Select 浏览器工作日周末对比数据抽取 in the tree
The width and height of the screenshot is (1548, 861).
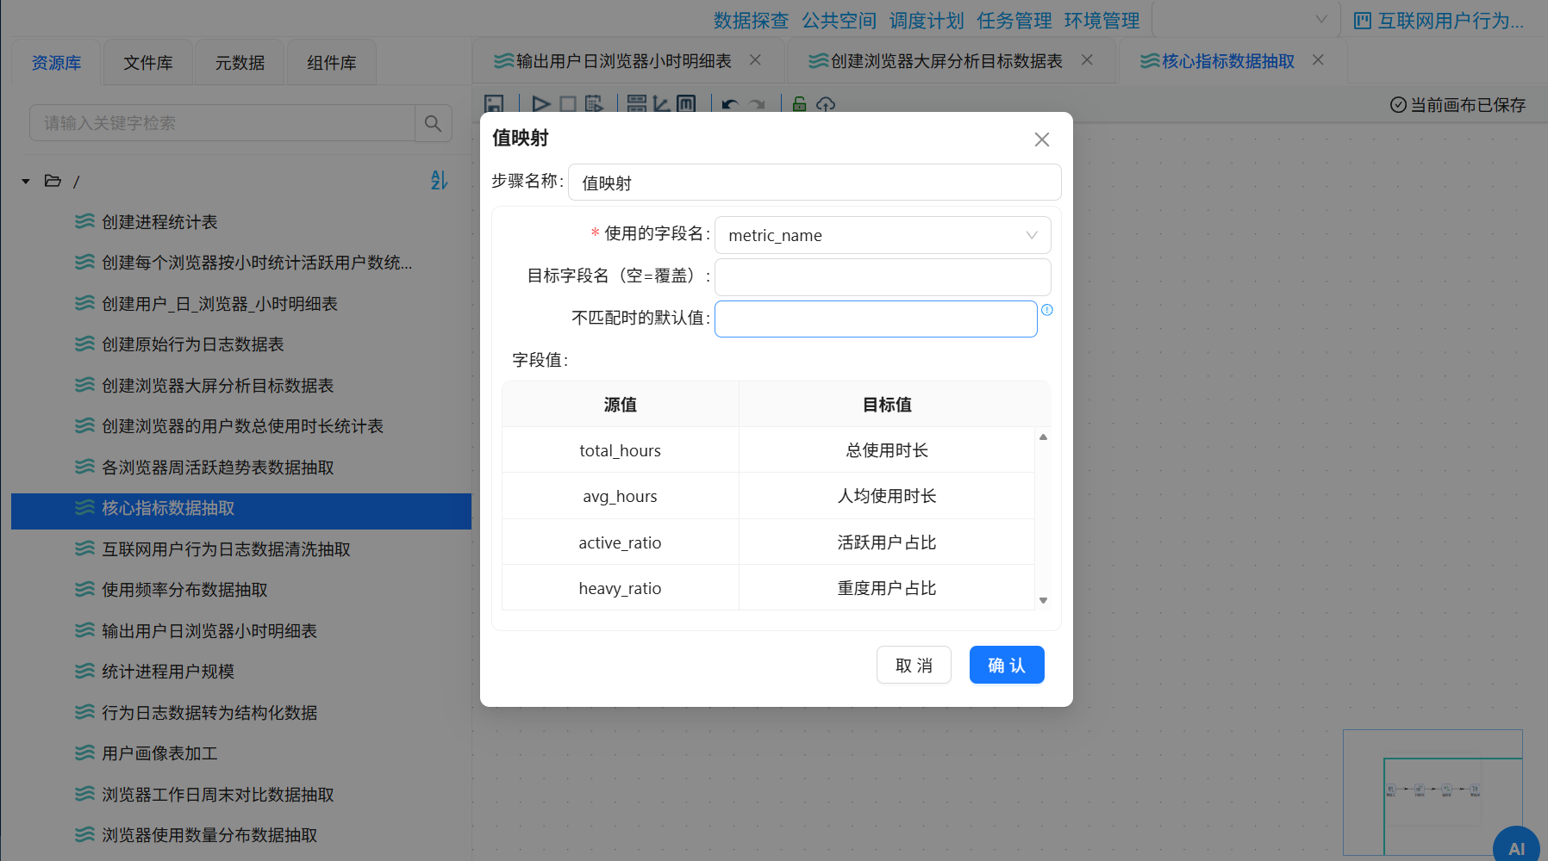(x=218, y=795)
